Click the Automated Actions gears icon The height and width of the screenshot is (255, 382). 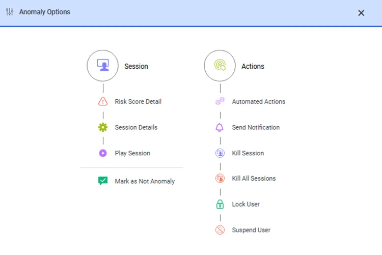point(220,101)
